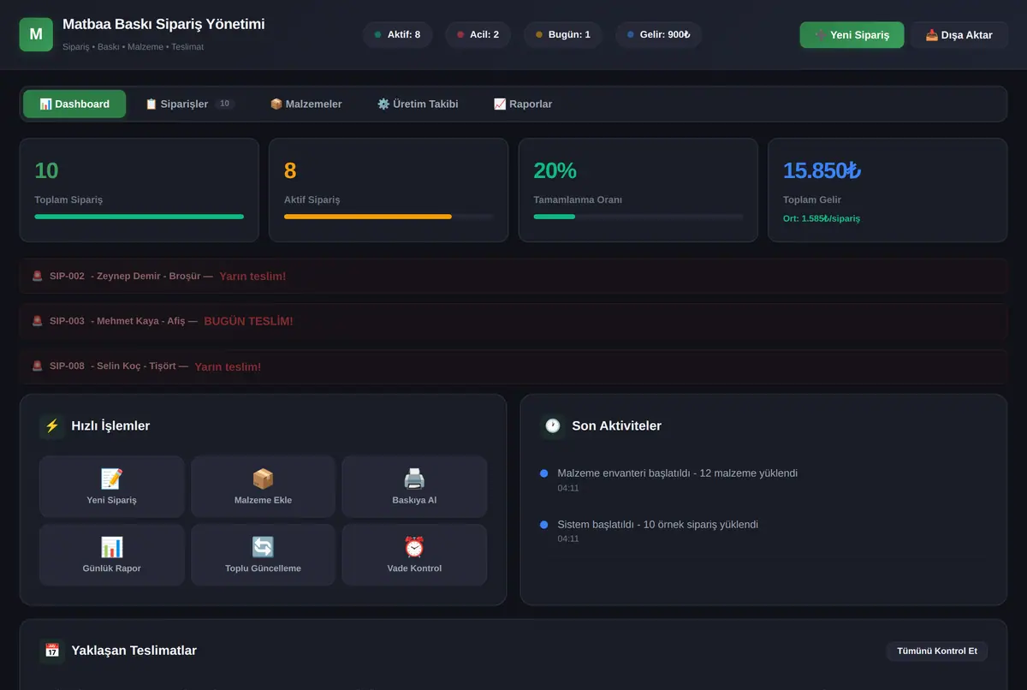This screenshot has width=1027, height=690.
Task: Click the alarm icon on SIP-008 alert
Action: 38,366
